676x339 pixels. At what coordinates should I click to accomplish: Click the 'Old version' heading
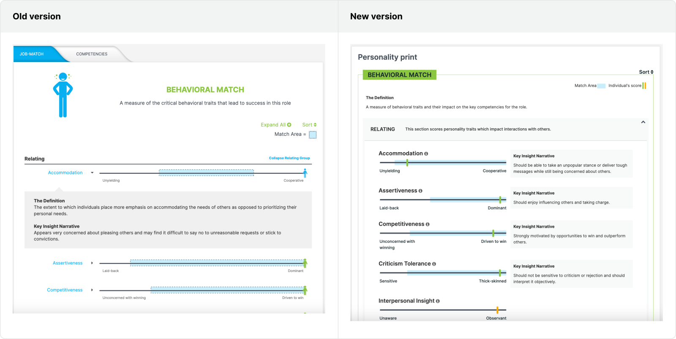click(x=37, y=16)
